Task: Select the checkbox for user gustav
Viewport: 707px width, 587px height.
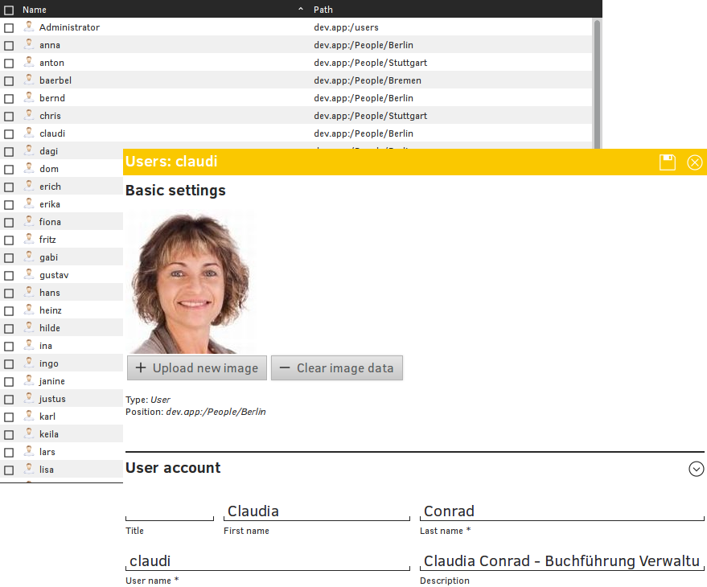Action: [x=9, y=275]
